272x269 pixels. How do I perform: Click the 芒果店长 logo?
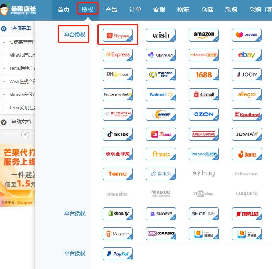tap(18, 9)
